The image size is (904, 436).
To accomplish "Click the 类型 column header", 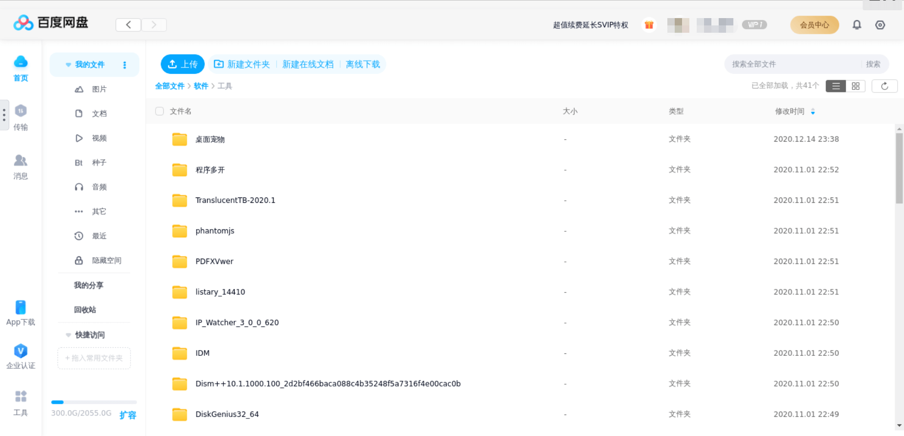I will (x=676, y=111).
